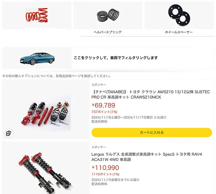The image size is (216, 194).
Task: View the Largus coilover product photo
Action: (x=46, y=173)
